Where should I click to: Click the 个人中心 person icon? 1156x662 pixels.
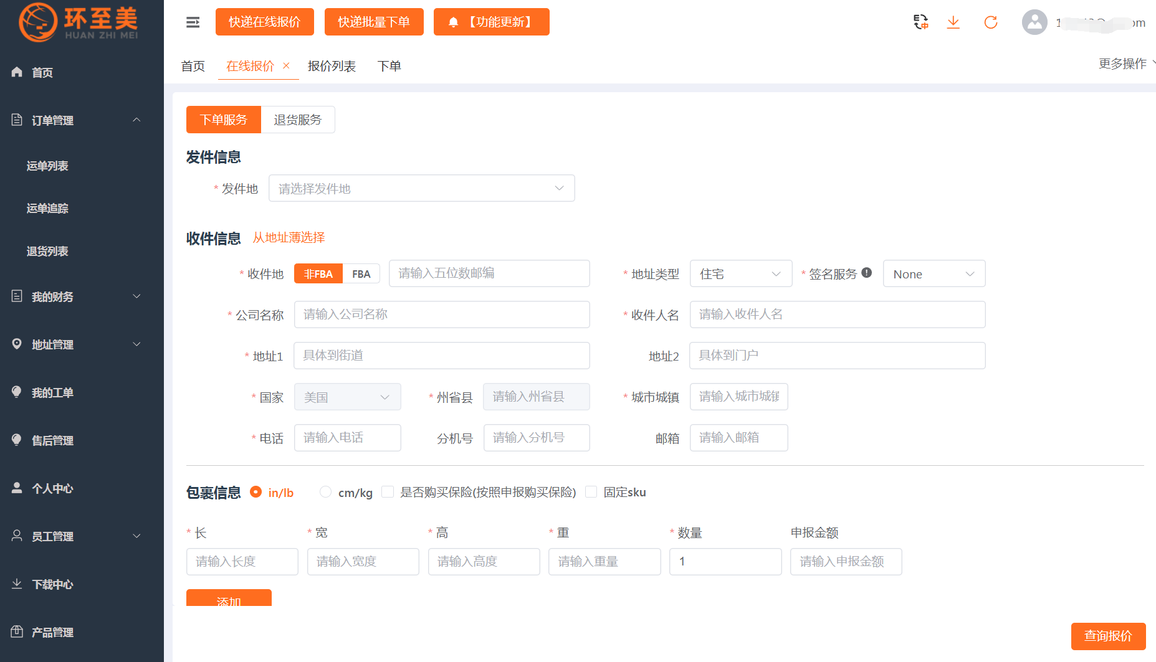17,488
